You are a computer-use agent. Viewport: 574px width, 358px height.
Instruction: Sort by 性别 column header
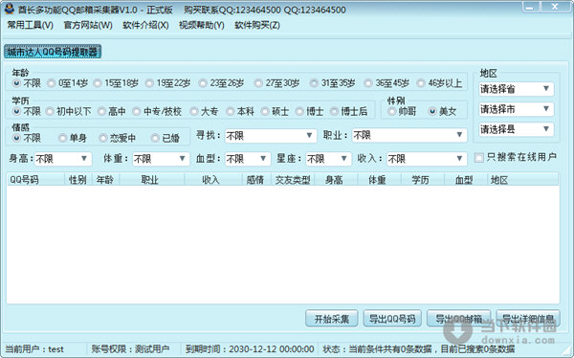tap(78, 180)
